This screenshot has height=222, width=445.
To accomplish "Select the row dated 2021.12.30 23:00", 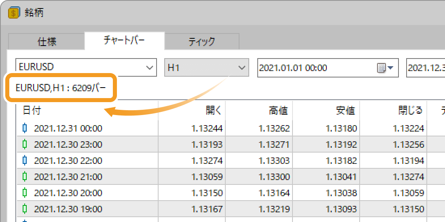I will tap(231, 145).
